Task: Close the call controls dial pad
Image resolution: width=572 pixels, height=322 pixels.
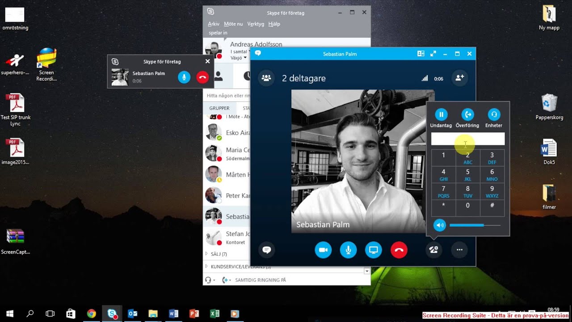Action: (433, 250)
